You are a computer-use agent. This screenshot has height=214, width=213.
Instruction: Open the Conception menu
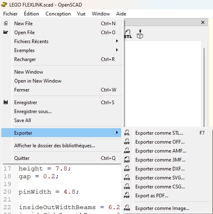click(58, 14)
